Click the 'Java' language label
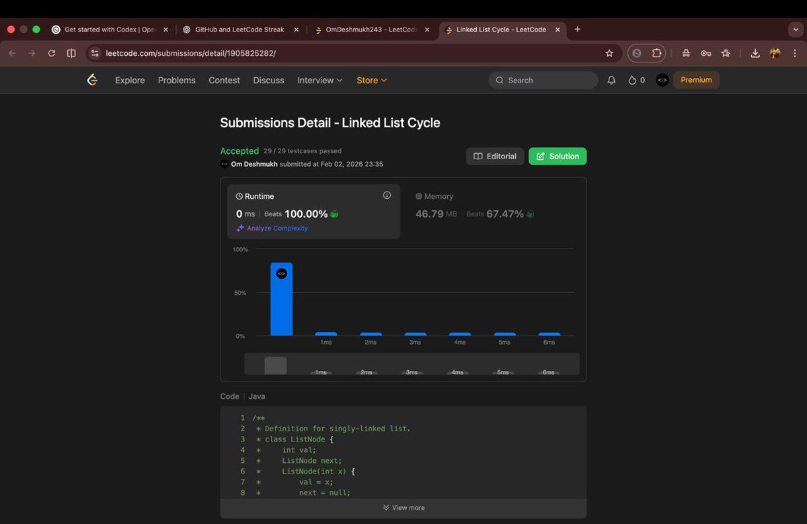This screenshot has height=524, width=807. [x=257, y=396]
